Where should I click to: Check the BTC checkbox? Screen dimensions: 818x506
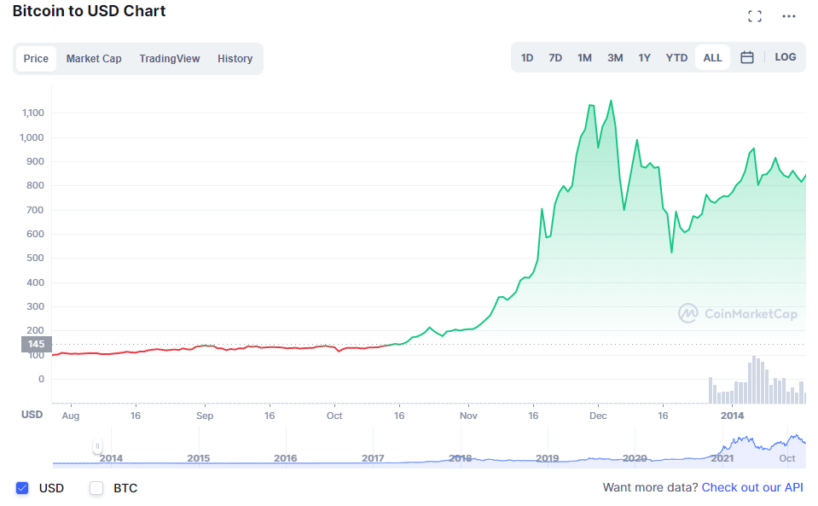coord(96,488)
